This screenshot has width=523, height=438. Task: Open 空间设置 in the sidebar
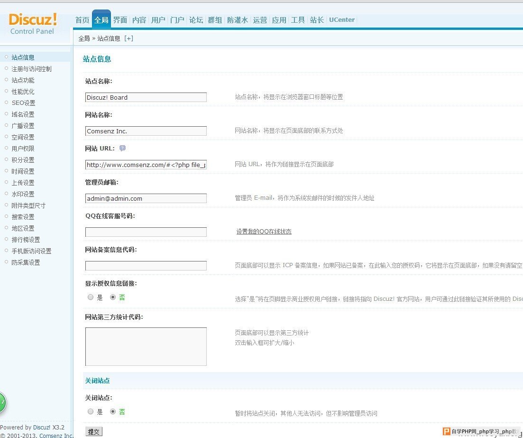tap(23, 137)
